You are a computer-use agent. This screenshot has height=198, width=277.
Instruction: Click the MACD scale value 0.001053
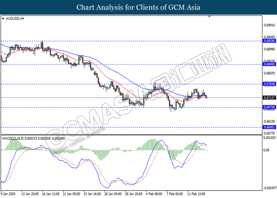click(269, 138)
